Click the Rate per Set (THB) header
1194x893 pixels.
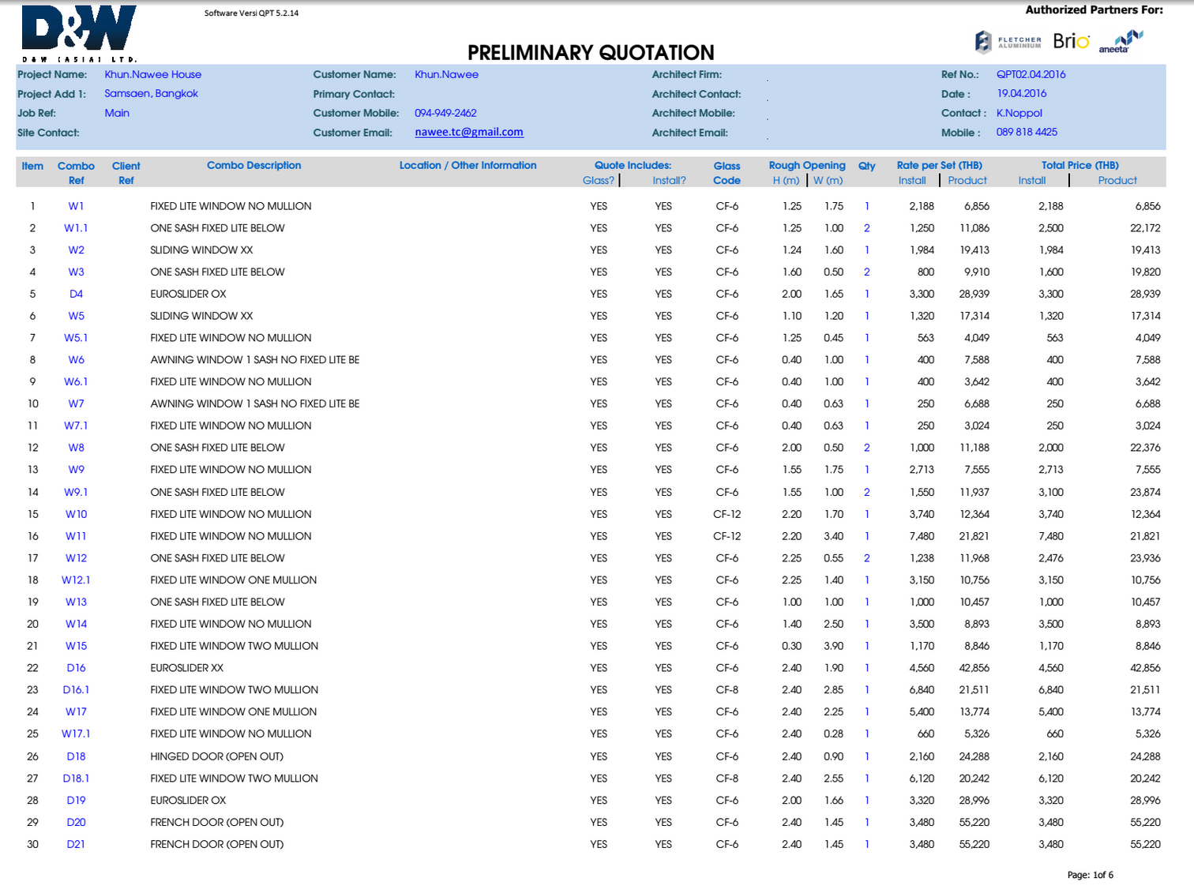(939, 165)
